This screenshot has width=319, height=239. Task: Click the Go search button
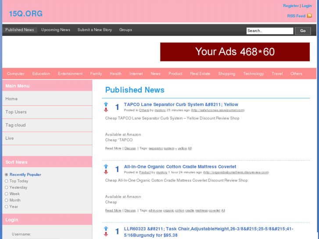303,31
